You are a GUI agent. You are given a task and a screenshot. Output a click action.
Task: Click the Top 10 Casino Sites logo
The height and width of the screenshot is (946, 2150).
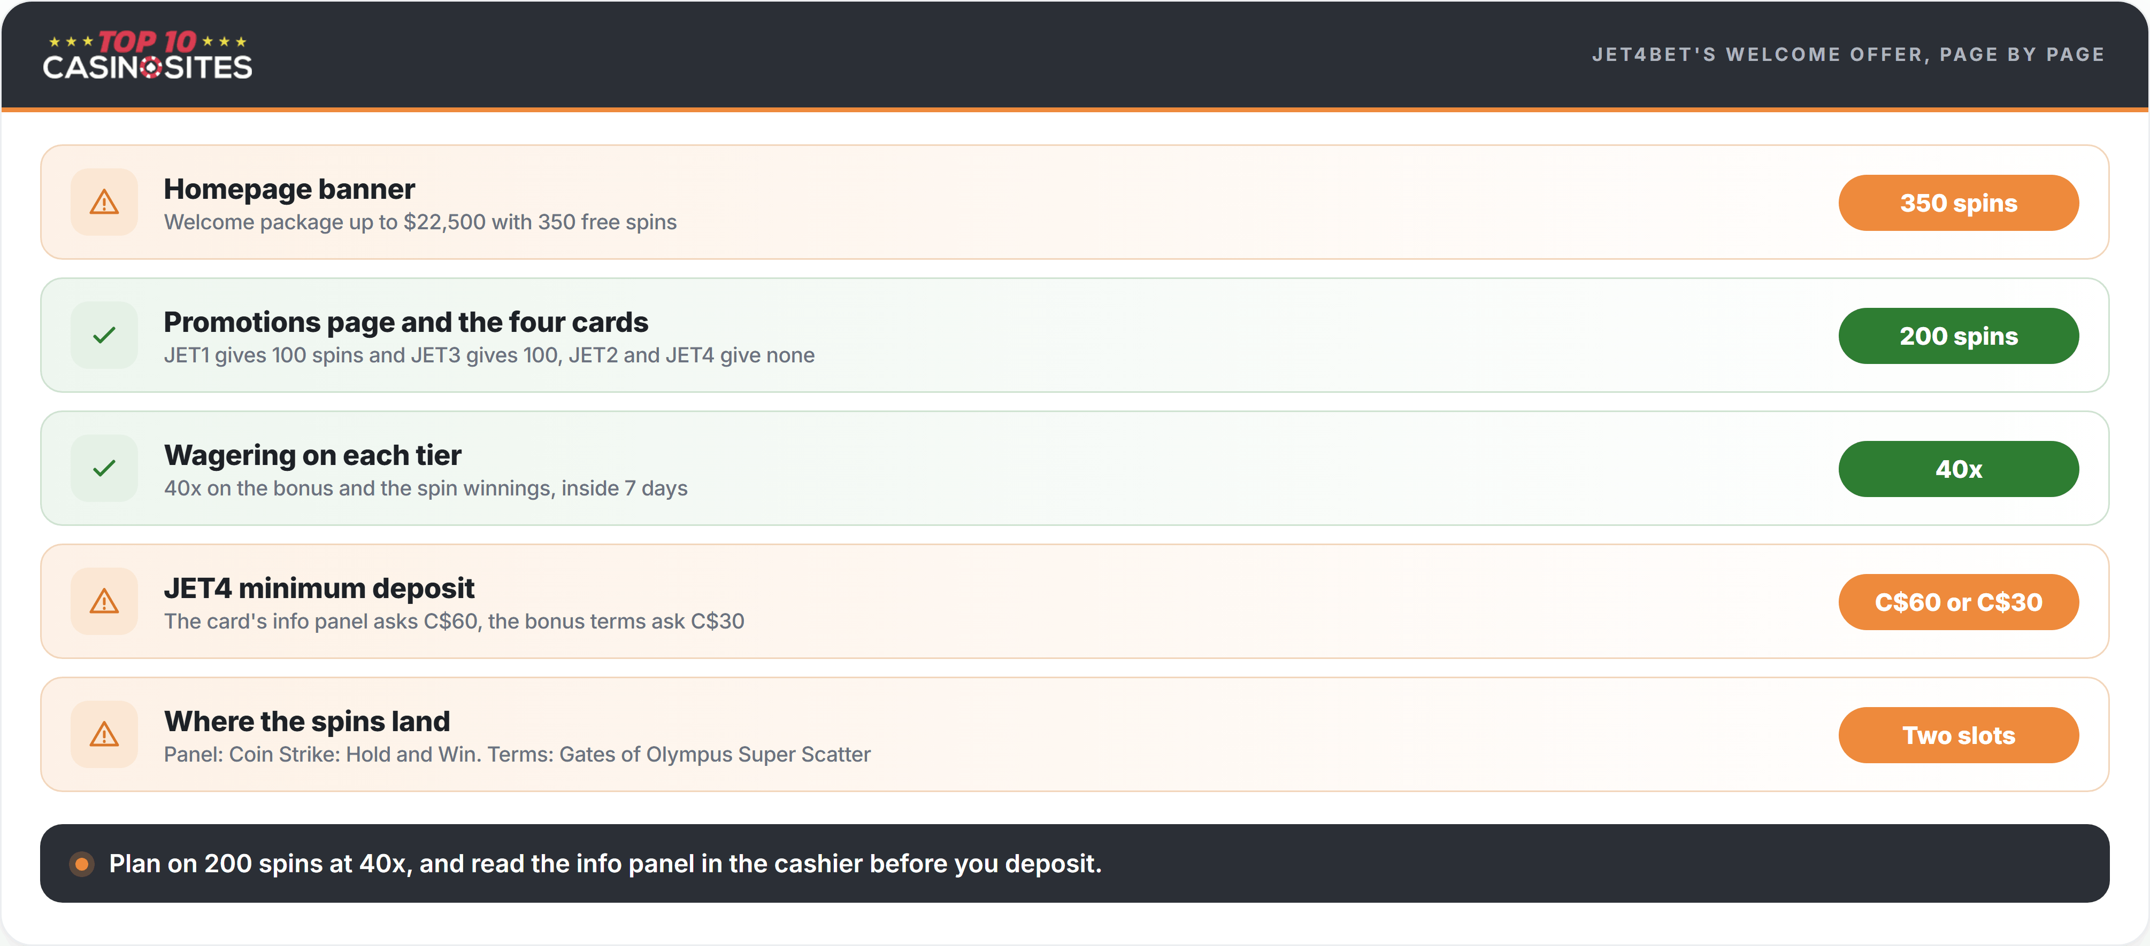pos(147,55)
